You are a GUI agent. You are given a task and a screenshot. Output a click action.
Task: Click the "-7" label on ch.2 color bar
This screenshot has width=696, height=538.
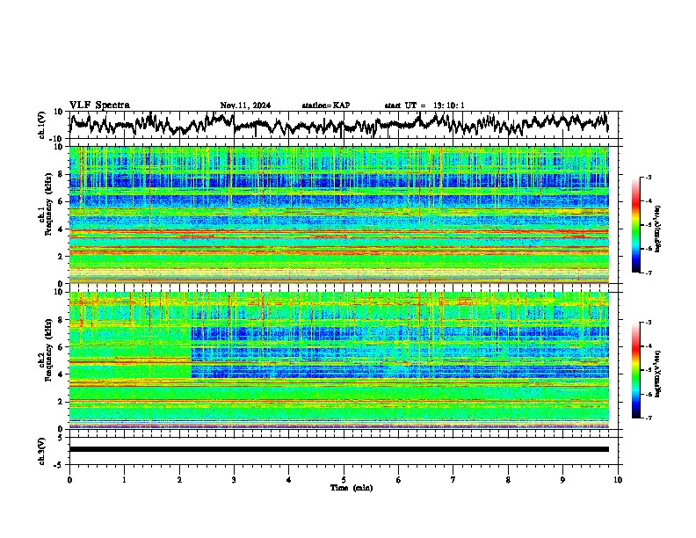pyautogui.click(x=649, y=418)
